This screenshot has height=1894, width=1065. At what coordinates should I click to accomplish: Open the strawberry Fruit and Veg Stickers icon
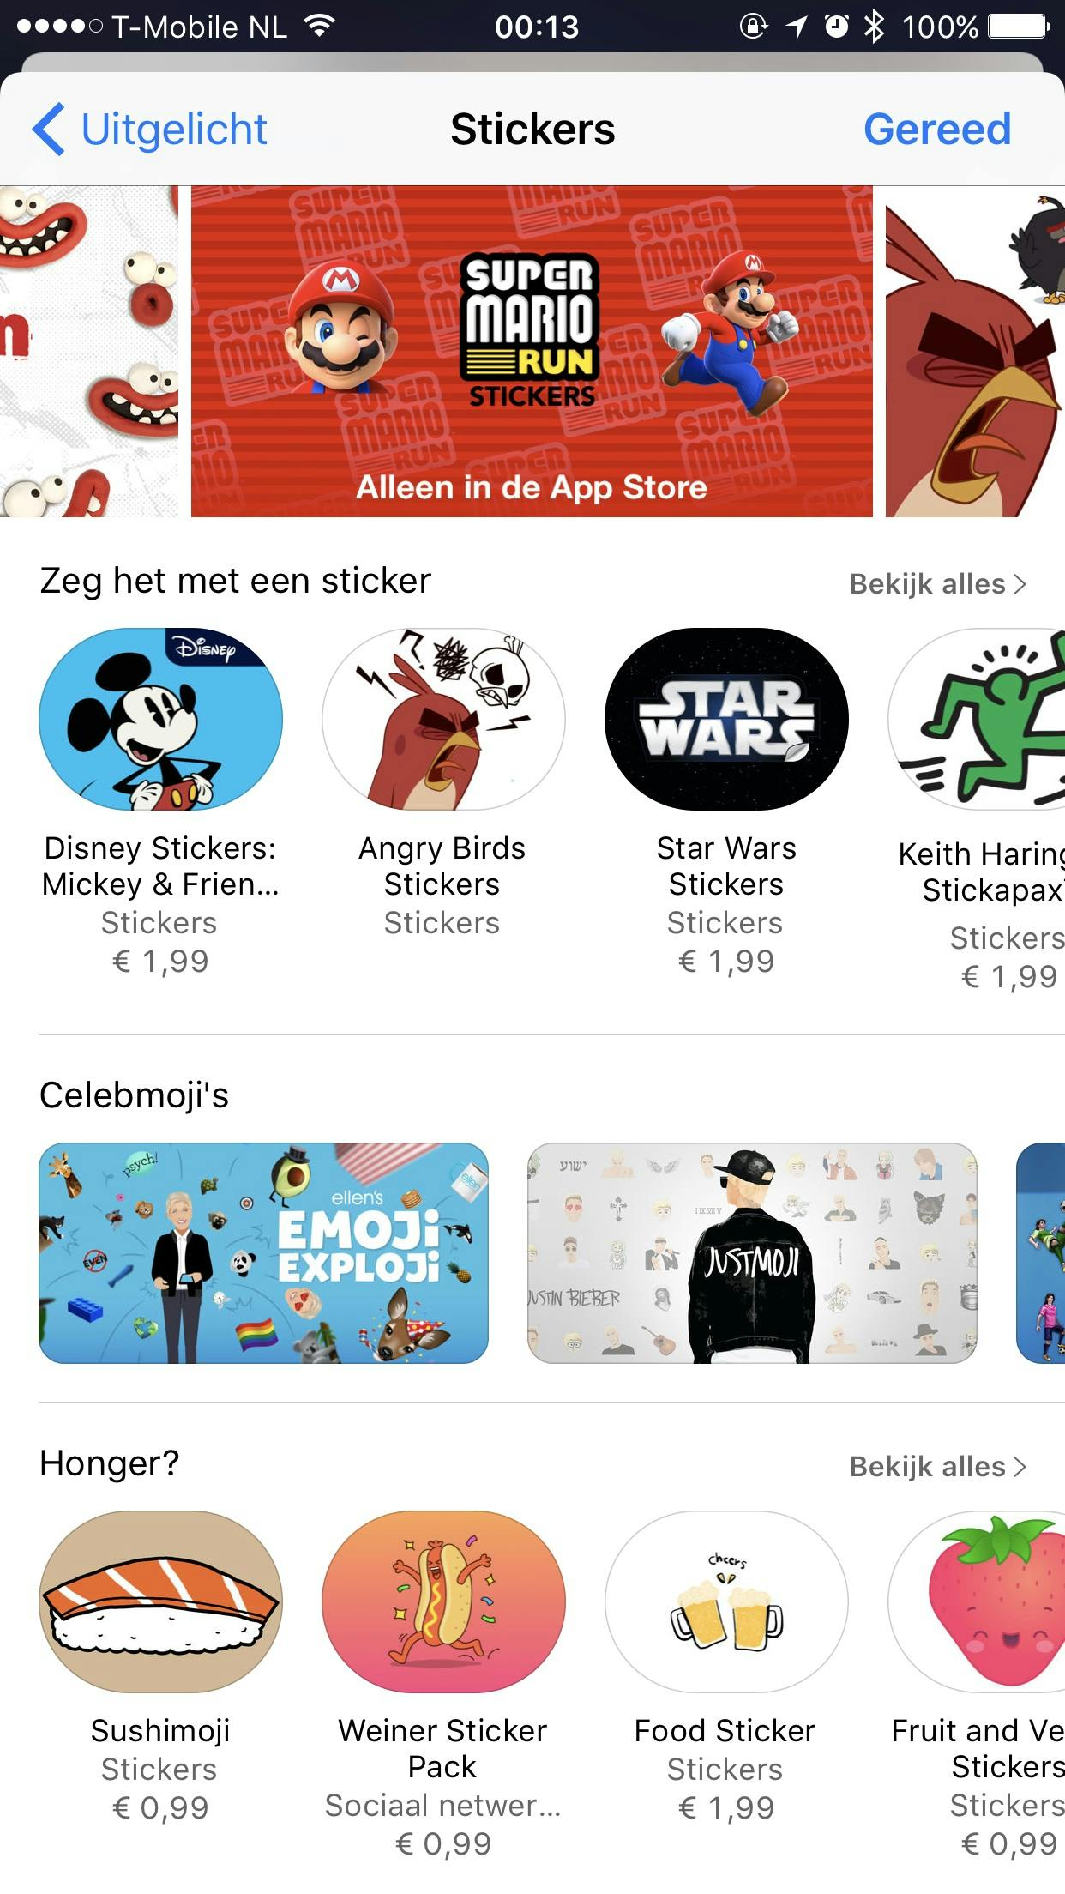977,1601
